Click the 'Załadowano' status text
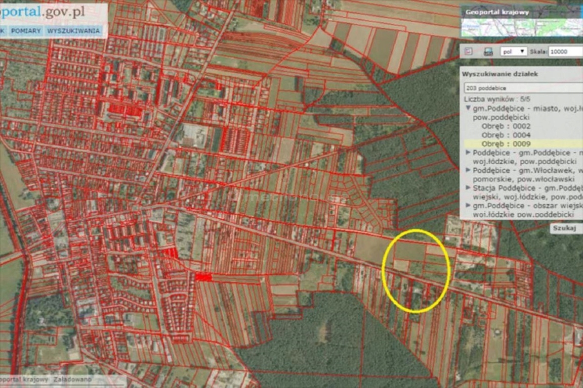The image size is (583, 388). pyautogui.click(x=72, y=379)
